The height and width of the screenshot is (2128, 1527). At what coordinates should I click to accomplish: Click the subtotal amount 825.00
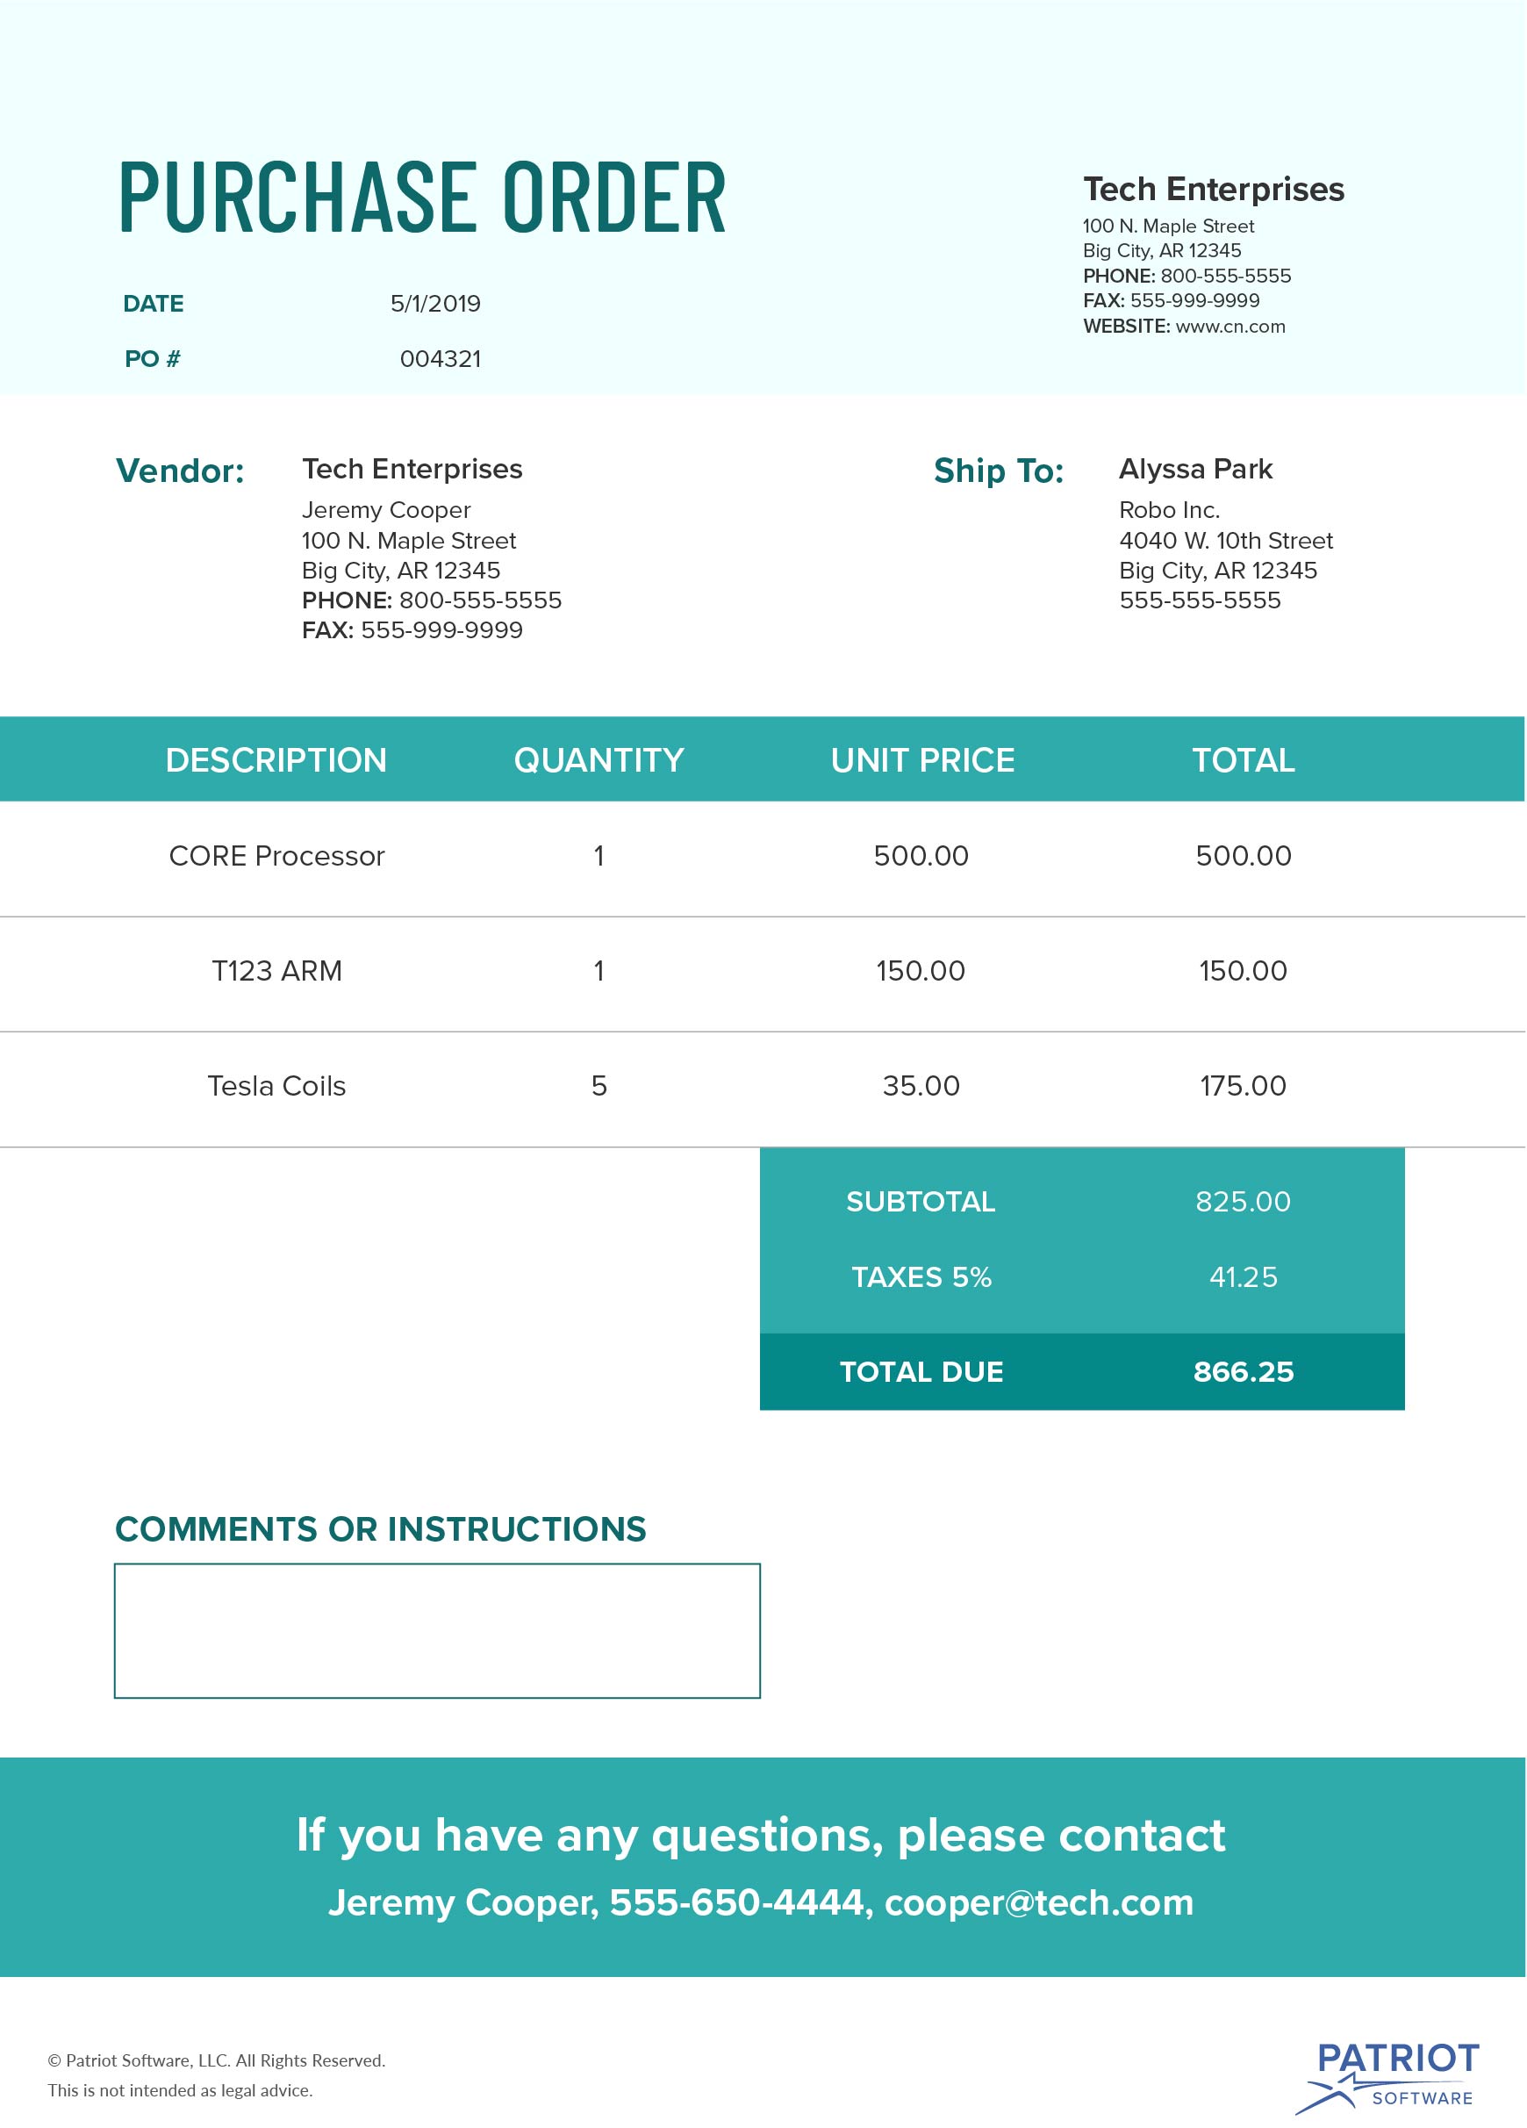(x=1243, y=1202)
